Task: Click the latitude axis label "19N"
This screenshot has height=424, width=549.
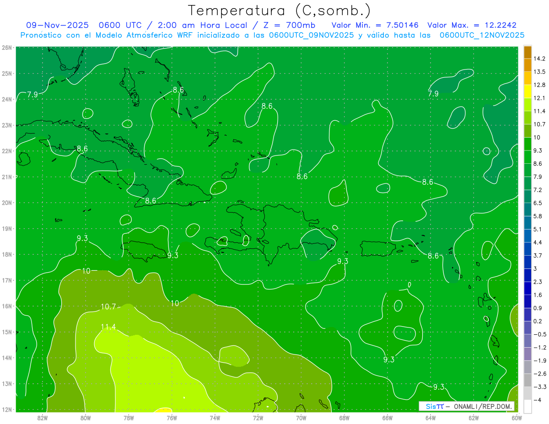Action: [x=7, y=229]
